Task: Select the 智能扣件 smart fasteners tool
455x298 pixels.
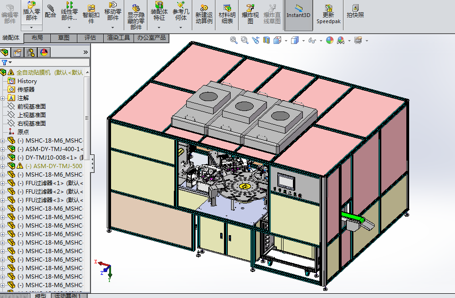Action: tap(91, 13)
